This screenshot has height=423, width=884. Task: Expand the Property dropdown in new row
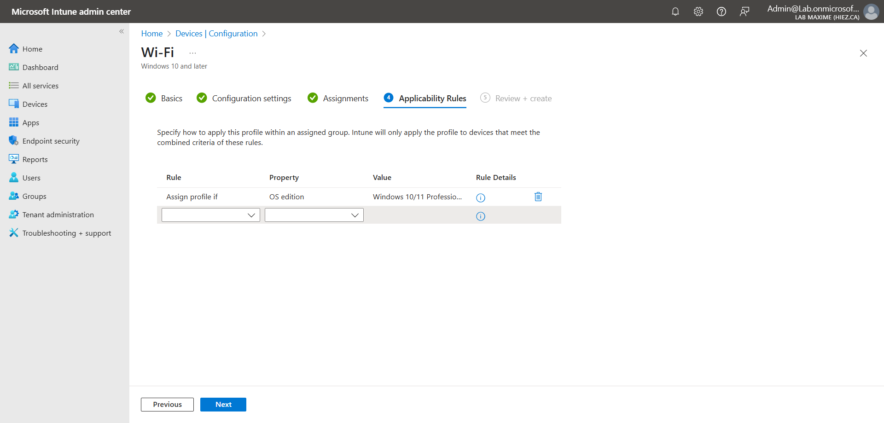coord(314,215)
